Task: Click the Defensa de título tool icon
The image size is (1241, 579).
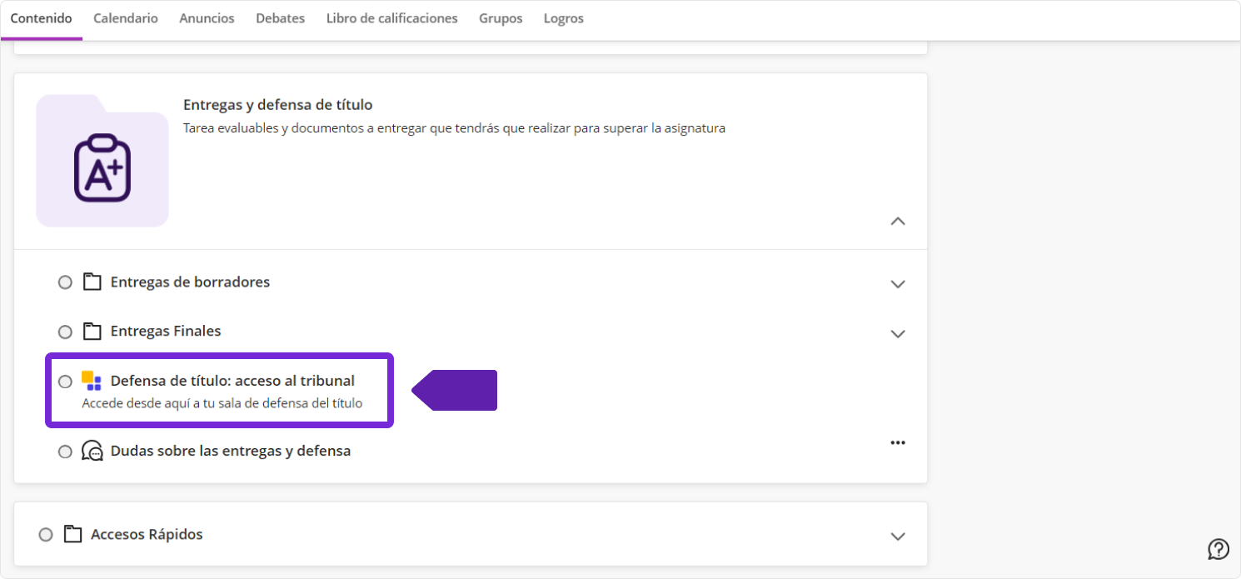Action: pos(92,381)
